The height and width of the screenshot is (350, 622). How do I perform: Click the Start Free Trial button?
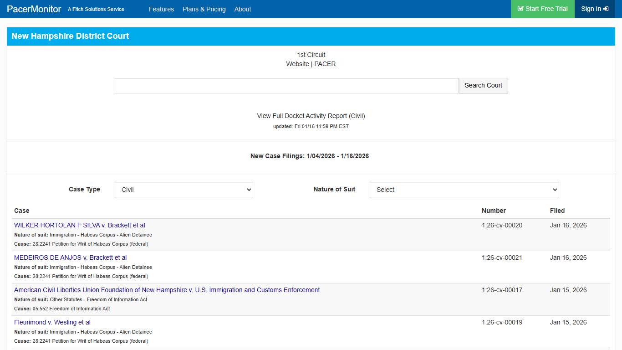tap(543, 9)
